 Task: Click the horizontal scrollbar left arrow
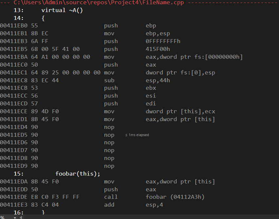(x=21, y=217)
